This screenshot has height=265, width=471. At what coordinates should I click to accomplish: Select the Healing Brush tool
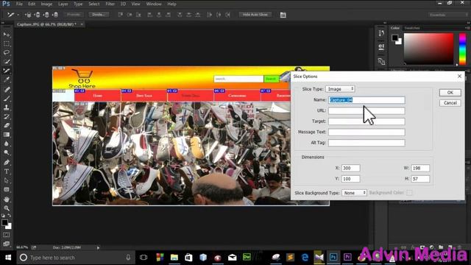7,89
